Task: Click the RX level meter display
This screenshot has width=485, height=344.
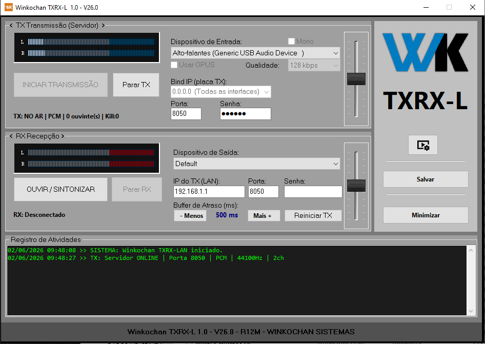Action: (x=87, y=158)
